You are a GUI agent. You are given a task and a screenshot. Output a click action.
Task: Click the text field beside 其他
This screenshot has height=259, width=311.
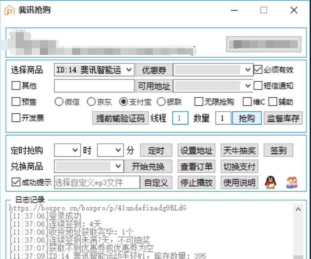coord(94,86)
